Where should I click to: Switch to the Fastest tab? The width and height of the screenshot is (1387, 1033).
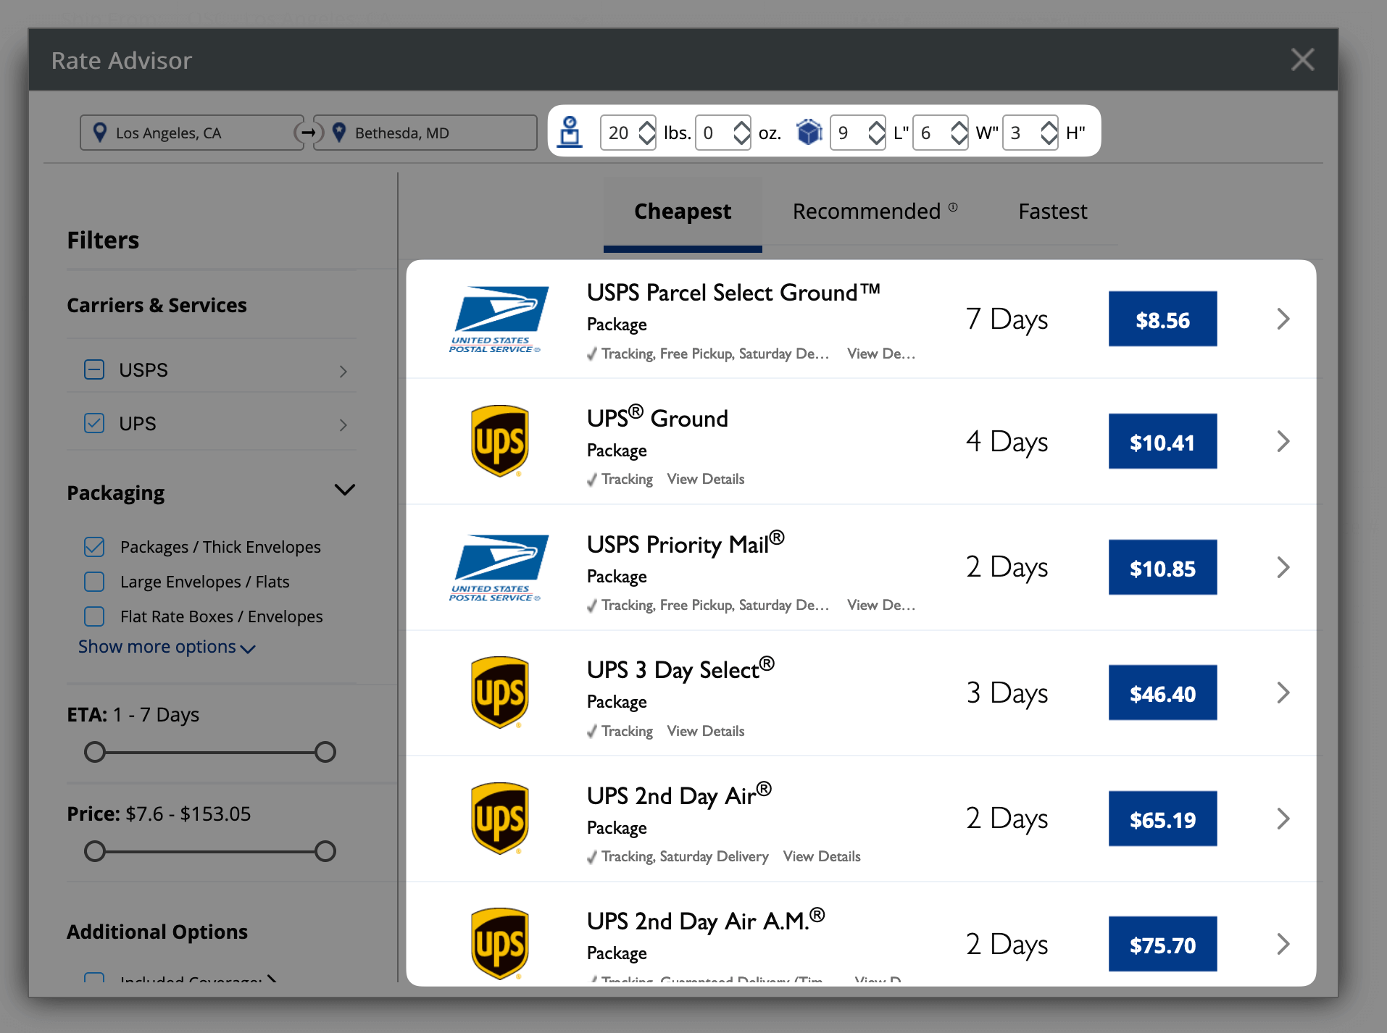(x=1052, y=212)
